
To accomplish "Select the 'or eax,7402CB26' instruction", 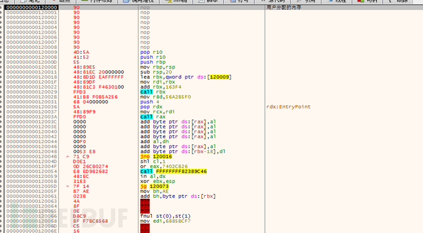I will (x=164, y=166).
